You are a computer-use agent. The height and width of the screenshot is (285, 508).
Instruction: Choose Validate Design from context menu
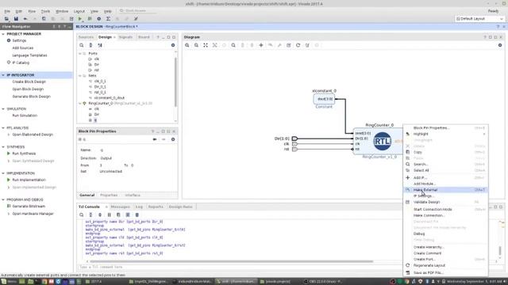click(x=446, y=202)
